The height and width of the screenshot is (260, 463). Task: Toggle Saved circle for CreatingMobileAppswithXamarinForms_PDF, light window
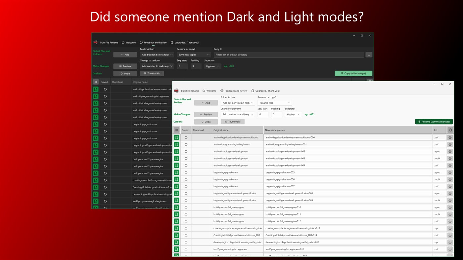(186, 235)
